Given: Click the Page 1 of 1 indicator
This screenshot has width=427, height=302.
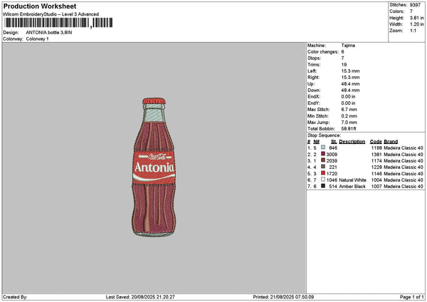Looking at the screenshot, I should [412, 297].
